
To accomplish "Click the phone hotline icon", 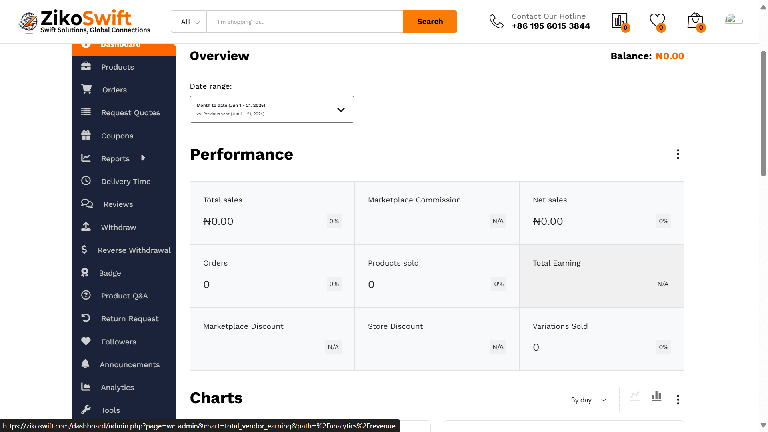I will [x=496, y=22].
